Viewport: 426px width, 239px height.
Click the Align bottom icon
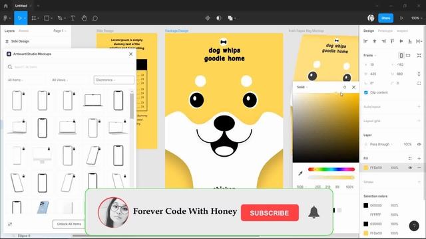[x=410, y=41]
